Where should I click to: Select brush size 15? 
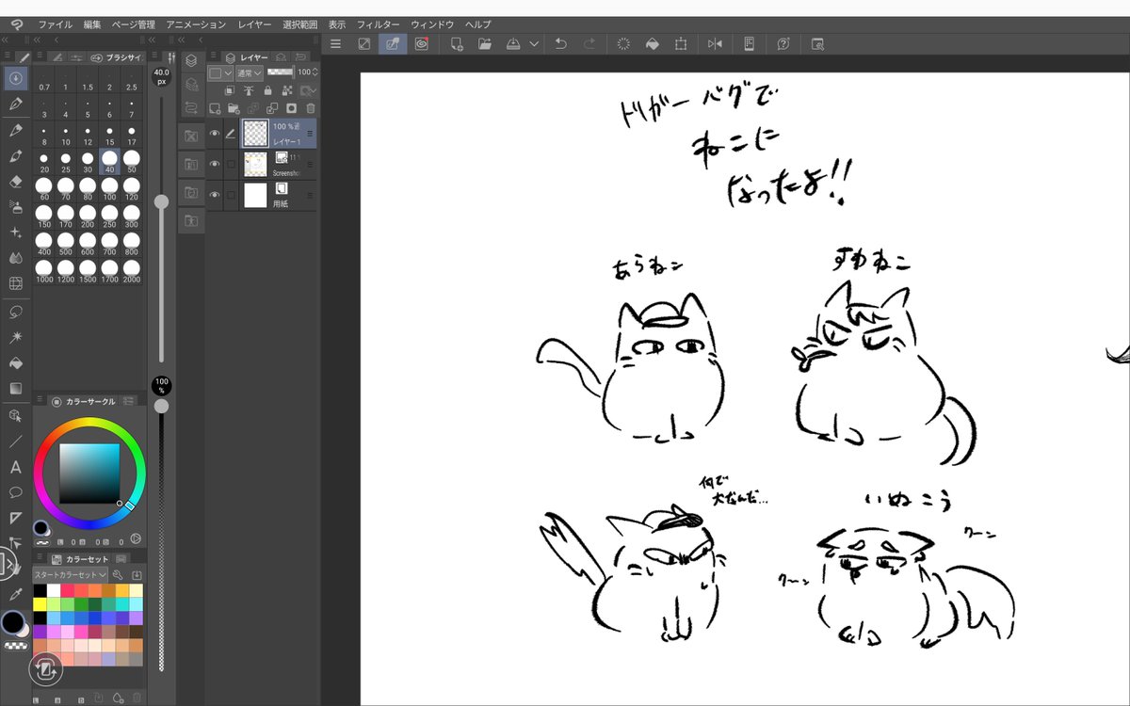click(109, 134)
